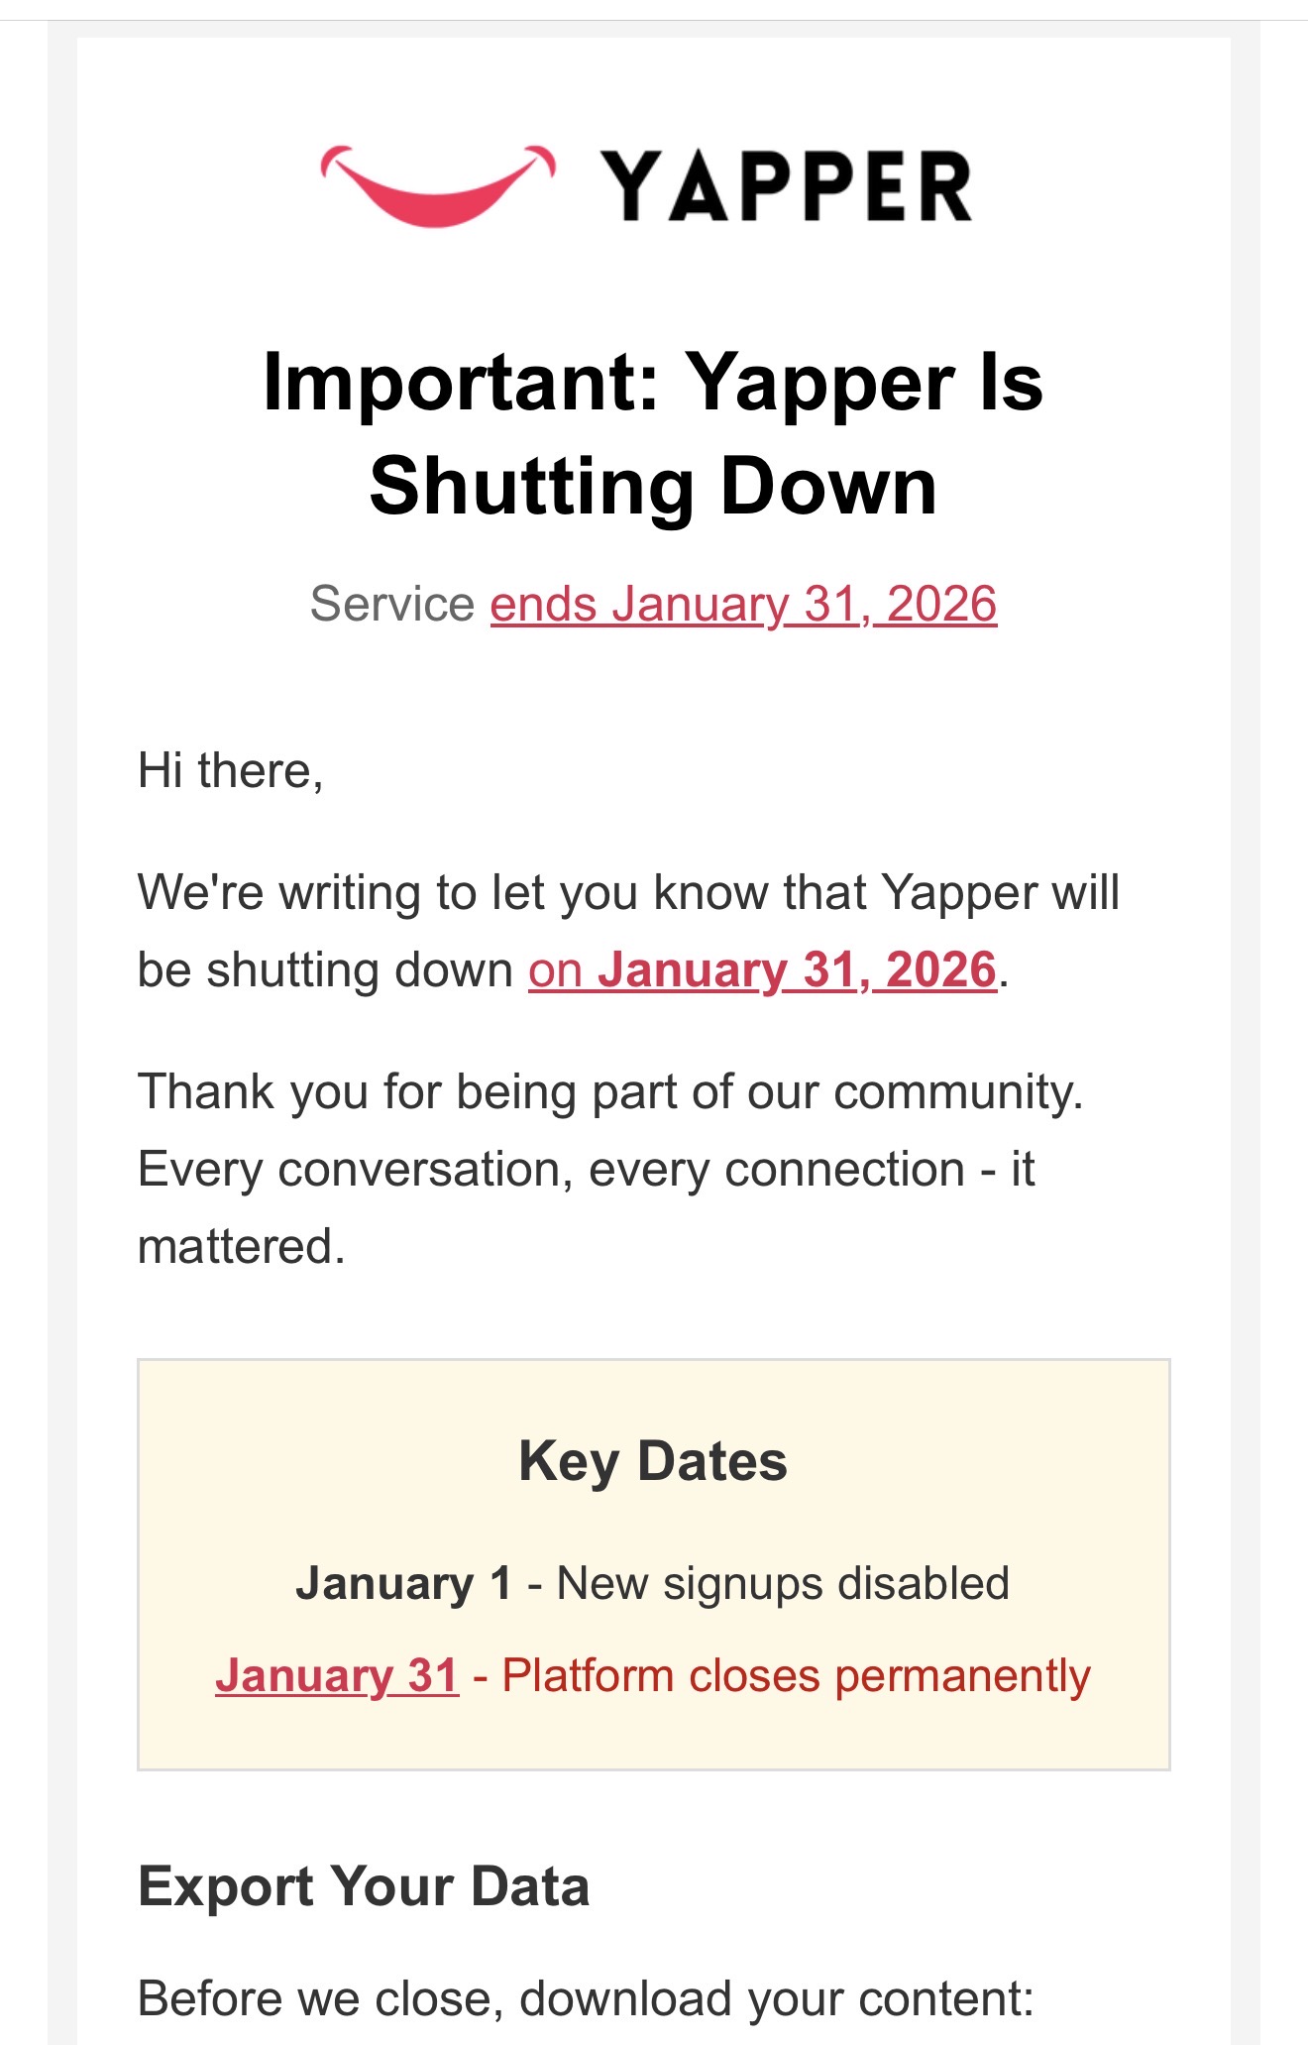The width and height of the screenshot is (1308, 2045).
Task: Click the "Export Your Data" heading
Action: click(364, 1885)
